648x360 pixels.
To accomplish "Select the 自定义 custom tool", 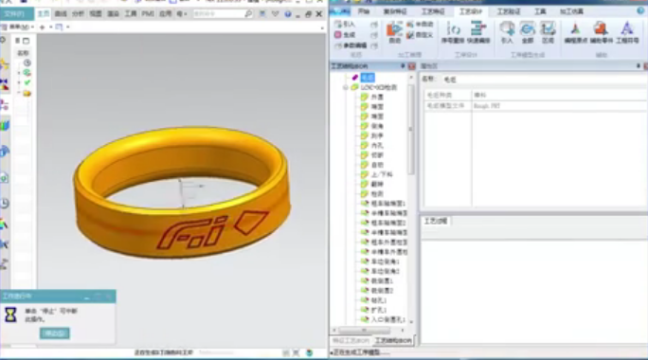I will [x=420, y=35].
